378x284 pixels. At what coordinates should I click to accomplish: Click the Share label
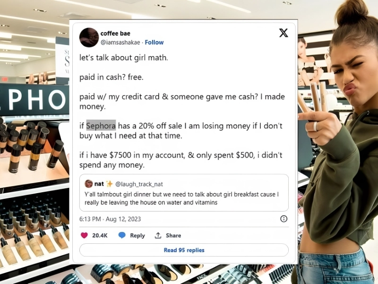pyautogui.click(x=173, y=235)
